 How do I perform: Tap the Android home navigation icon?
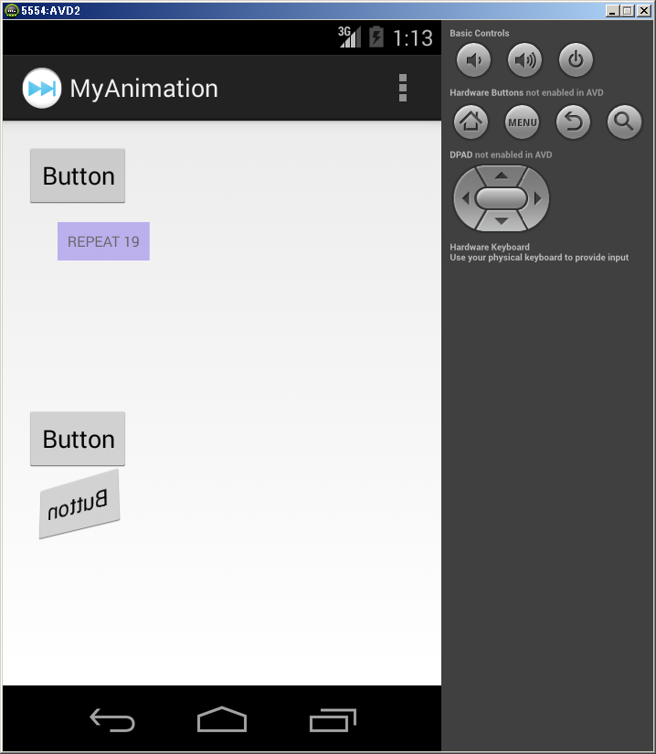[222, 719]
